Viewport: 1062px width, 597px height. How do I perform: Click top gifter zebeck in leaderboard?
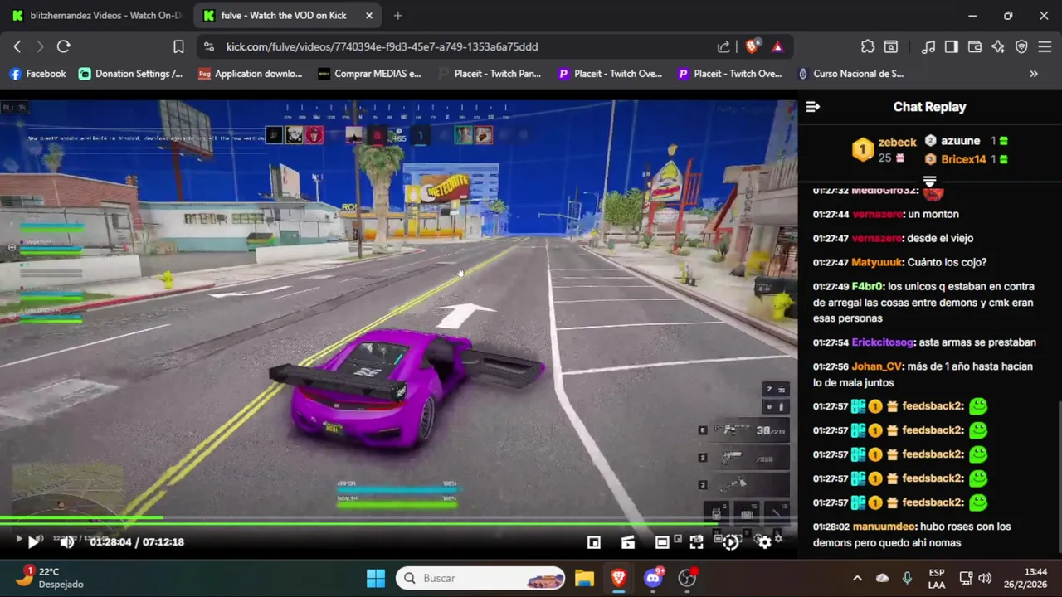click(x=897, y=143)
